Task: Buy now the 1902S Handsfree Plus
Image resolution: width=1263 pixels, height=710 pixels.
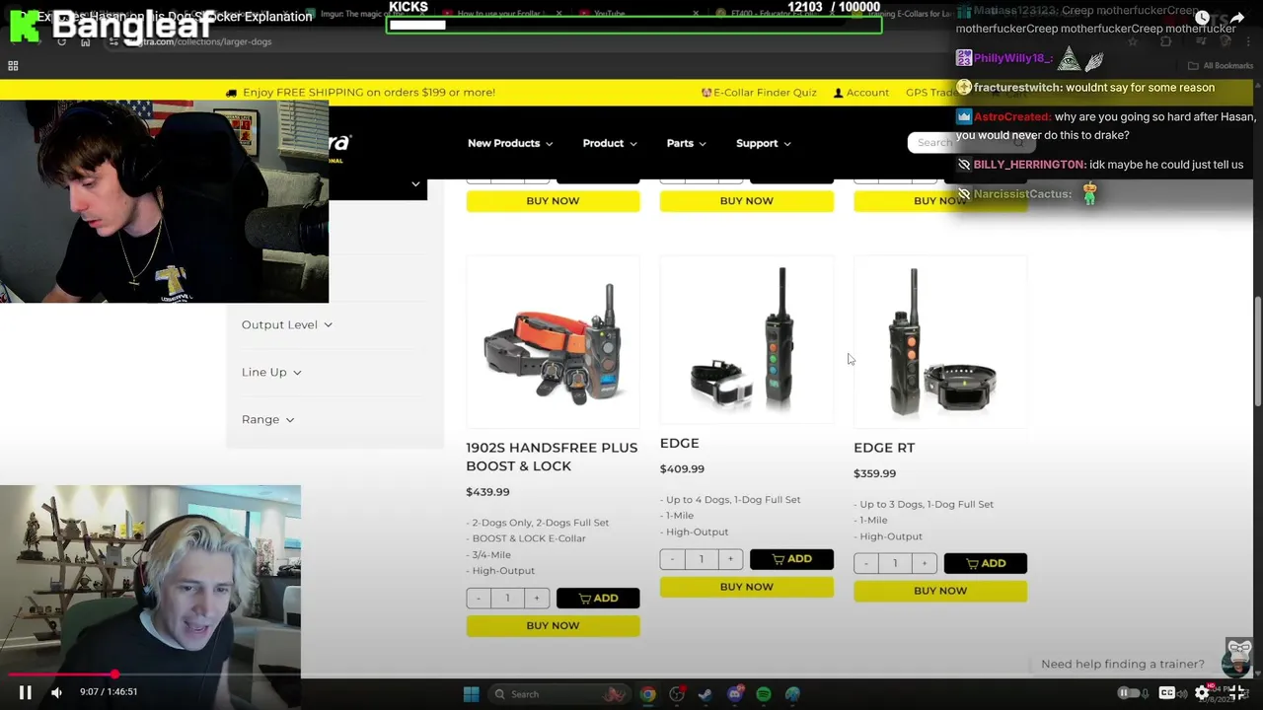Action: pos(553,626)
